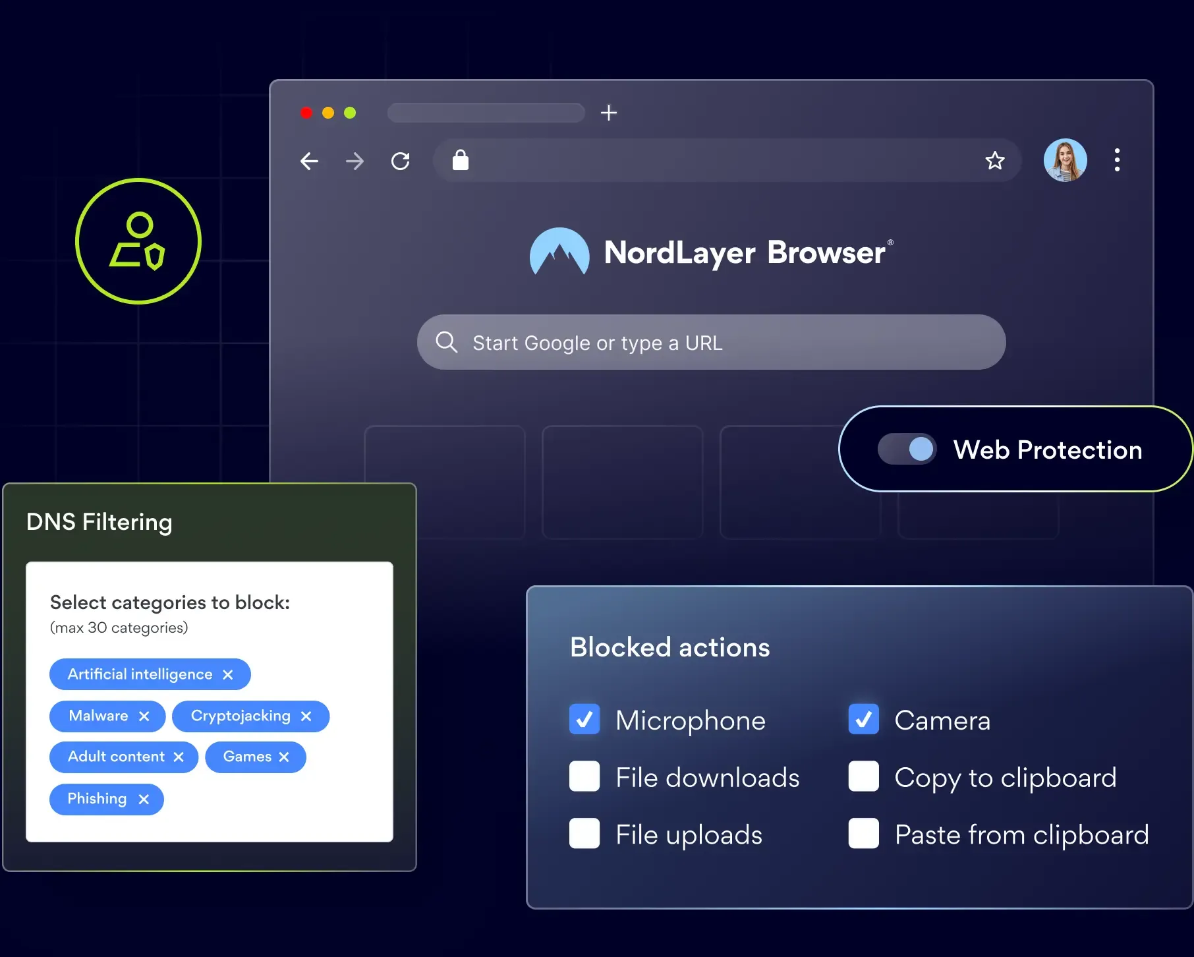Click the green user shield icon
This screenshot has height=957, width=1194.
[x=138, y=241]
